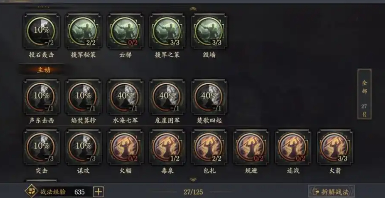Choose the 水淹七军 skill icon
The width and height of the screenshot is (385, 198).
point(125,97)
